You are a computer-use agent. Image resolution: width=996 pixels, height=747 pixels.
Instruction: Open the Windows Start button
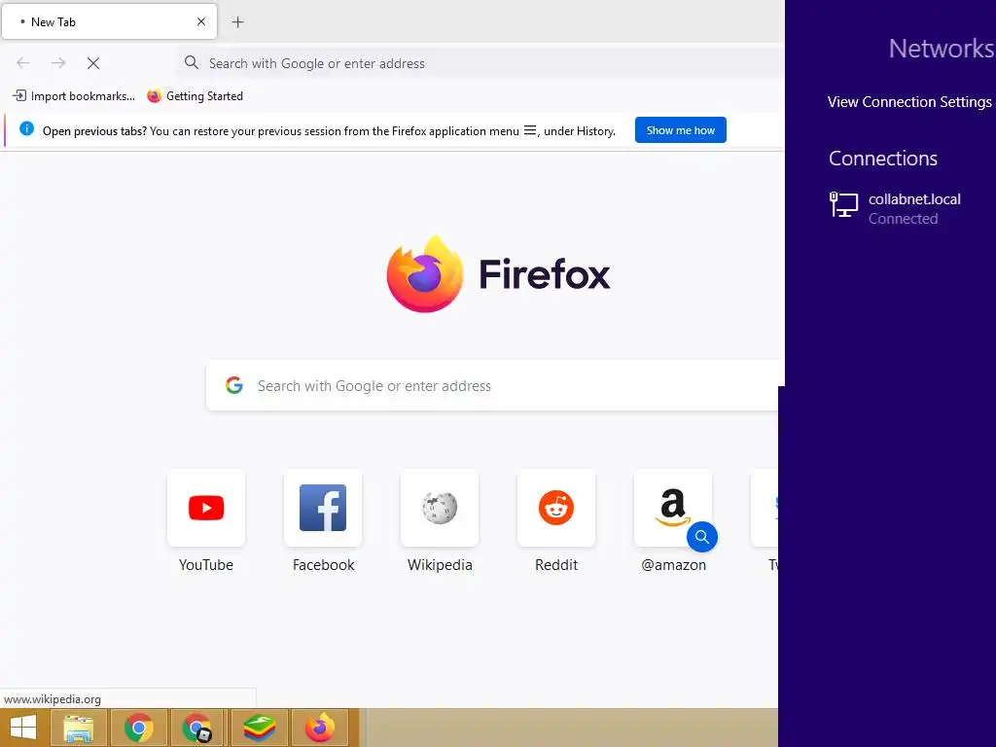(x=23, y=728)
